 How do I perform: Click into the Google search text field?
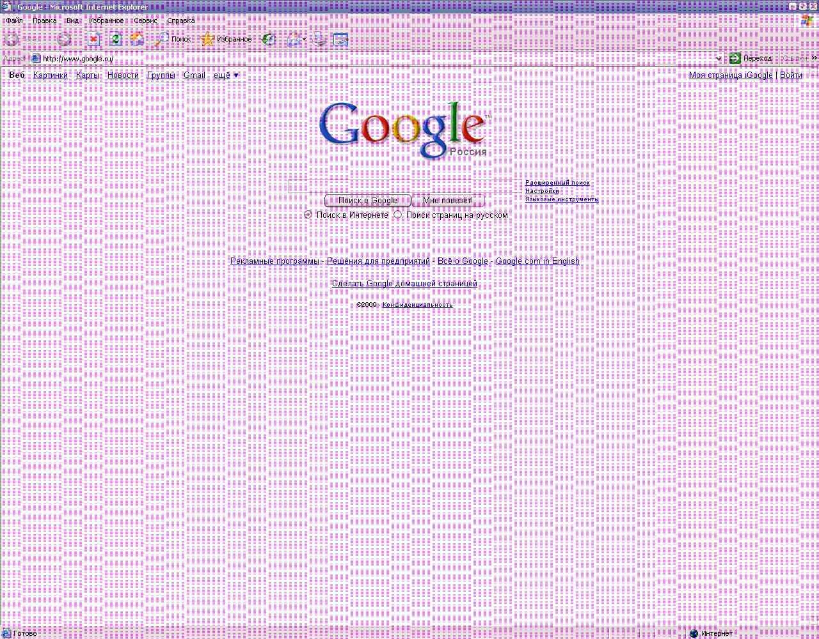point(406,186)
